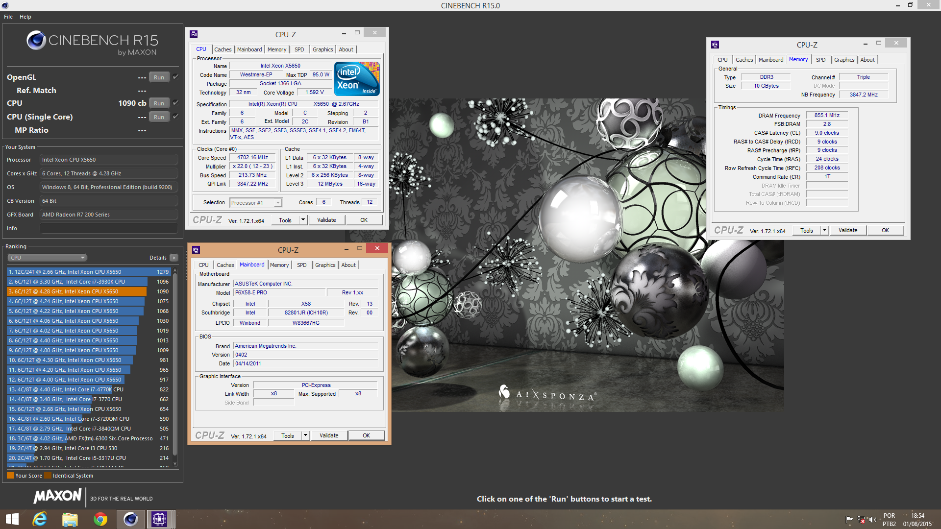
Task: Click CPU-Z icon in the Mainboard window title bar
Action: tap(196, 250)
